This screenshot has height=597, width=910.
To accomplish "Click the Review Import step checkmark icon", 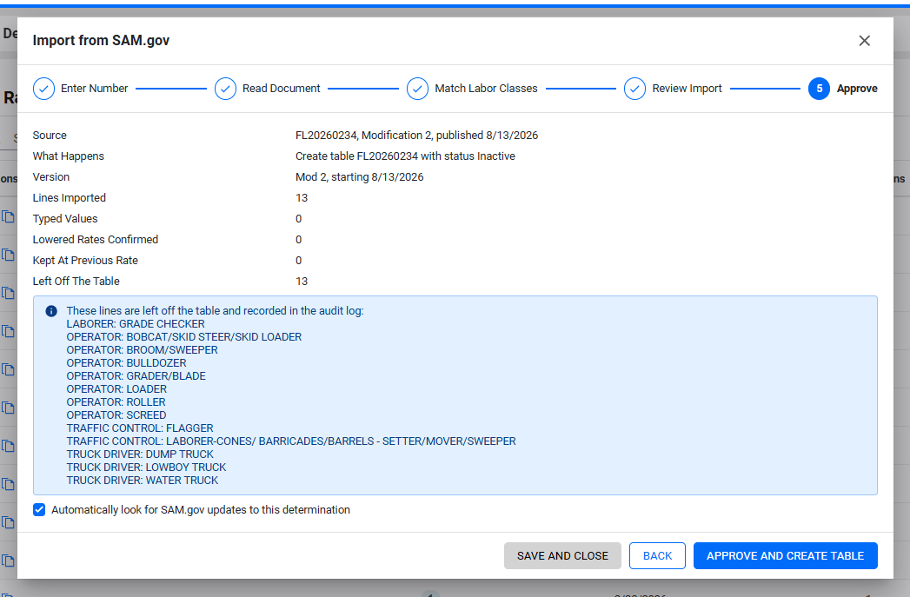I will tap(634, 89).
